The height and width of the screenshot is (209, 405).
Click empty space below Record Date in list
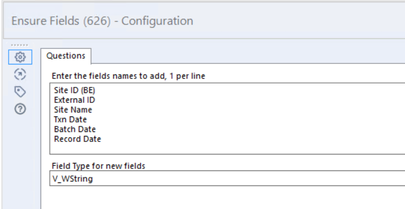coord(200,148)
